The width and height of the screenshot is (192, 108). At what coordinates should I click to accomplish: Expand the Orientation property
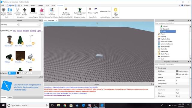click(x=156, y=96)
